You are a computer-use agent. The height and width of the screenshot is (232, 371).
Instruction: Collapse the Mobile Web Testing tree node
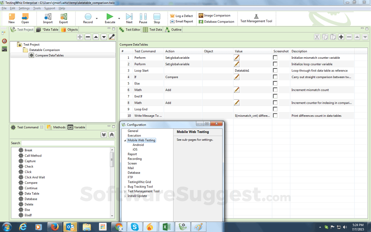125,140
